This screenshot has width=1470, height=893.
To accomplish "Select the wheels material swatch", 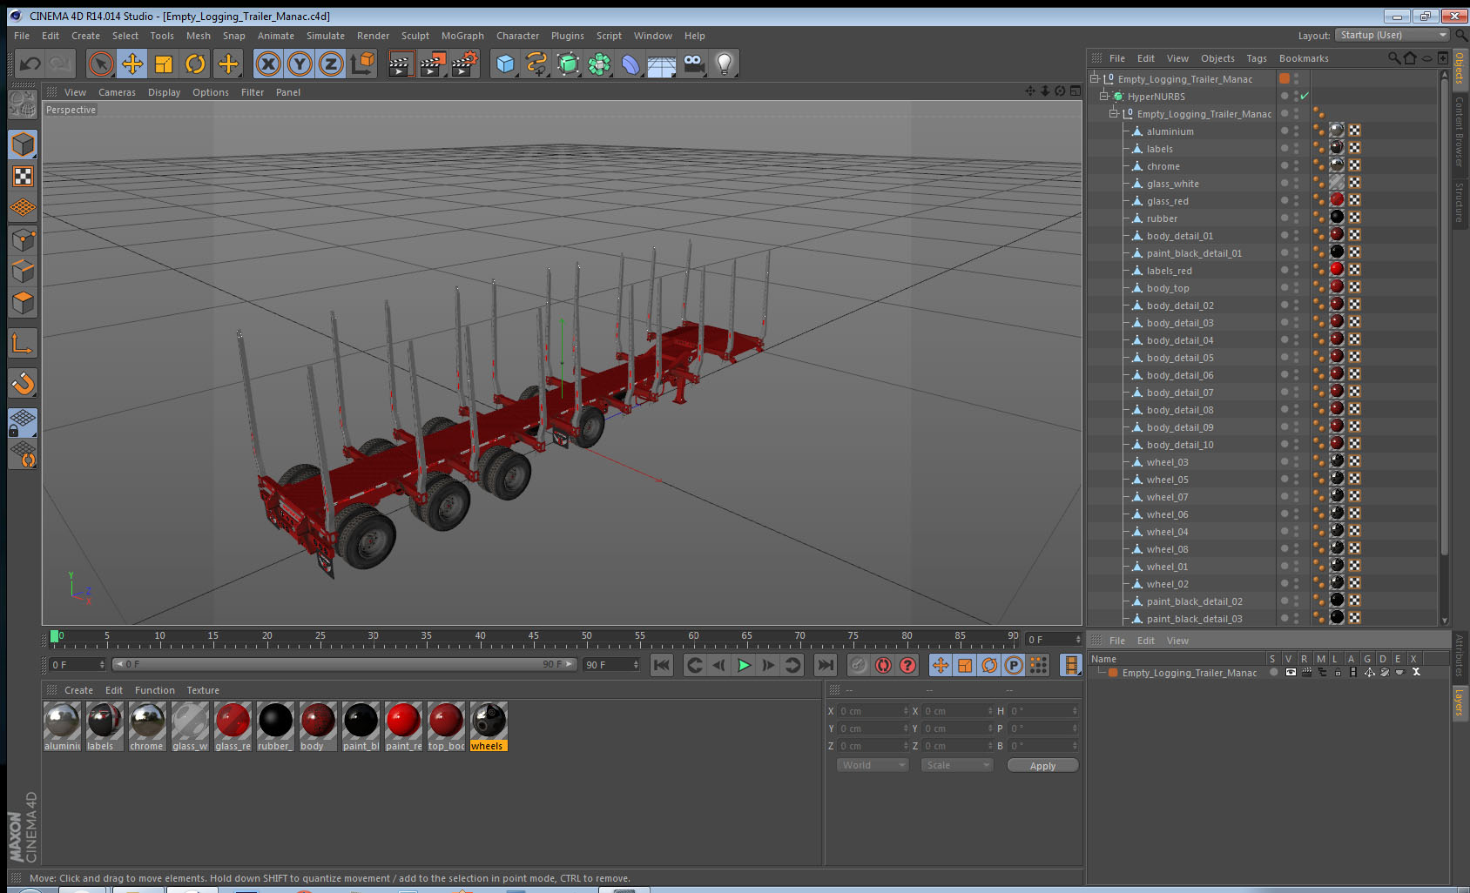I will click(489, 726).
